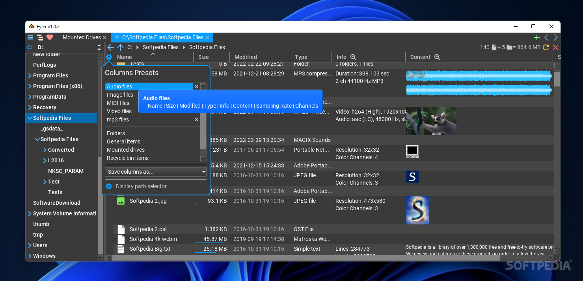This screenshot has width=583, height=281.
Task: Sort by the Size column header
Action: click(x=203, y=57)
